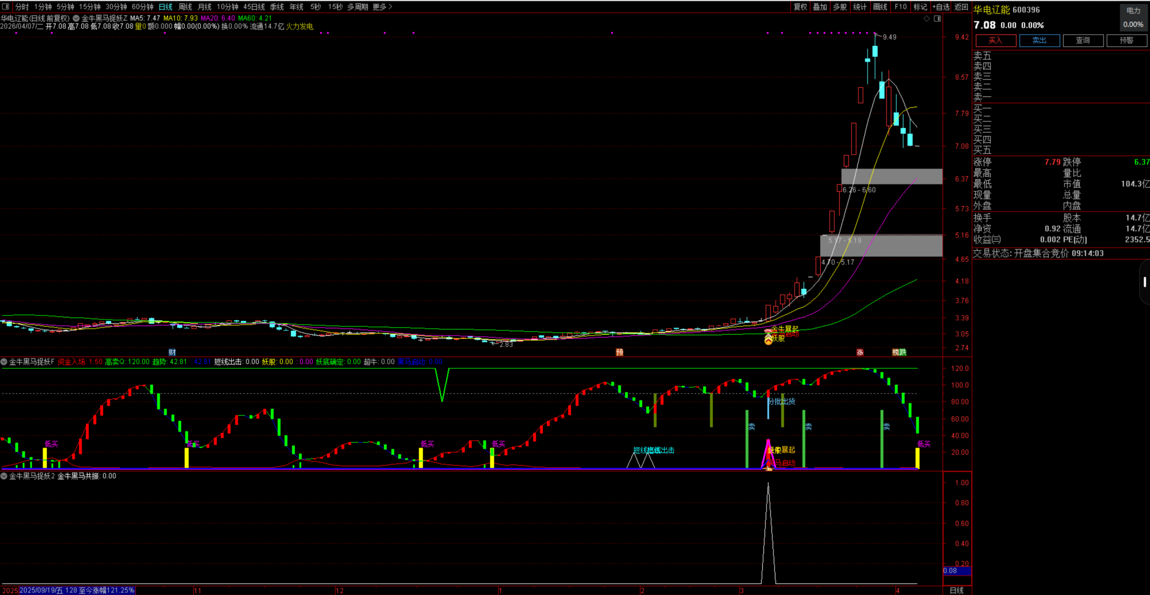Toggle 叠加 overlay mode
Screen dimensions: 1150x595
point(820,7)
